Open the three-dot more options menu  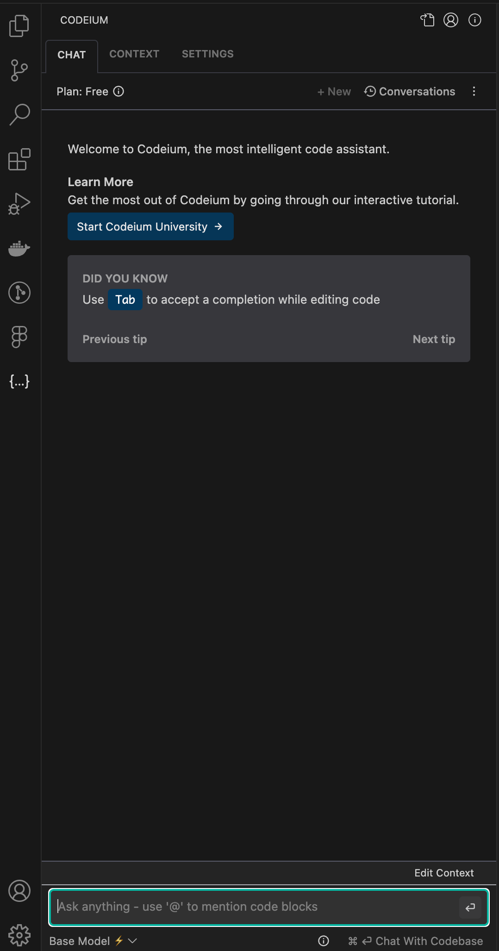[474, 91]
